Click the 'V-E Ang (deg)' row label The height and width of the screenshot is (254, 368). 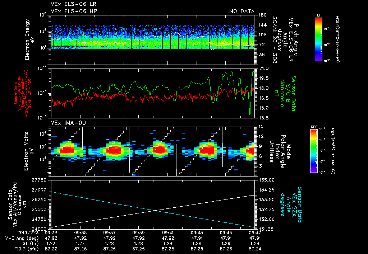click(x=22, y=238)
